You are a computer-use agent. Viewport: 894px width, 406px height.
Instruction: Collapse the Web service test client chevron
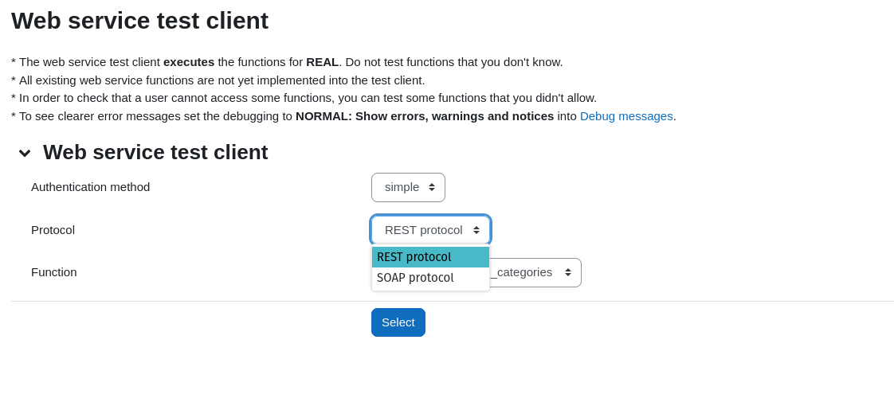(x=25, y=153)
